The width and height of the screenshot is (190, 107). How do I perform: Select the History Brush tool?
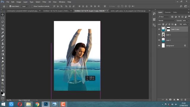click(x=3, y=47)
